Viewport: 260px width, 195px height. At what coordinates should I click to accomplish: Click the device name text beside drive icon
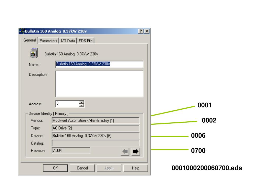pos(71,54)
